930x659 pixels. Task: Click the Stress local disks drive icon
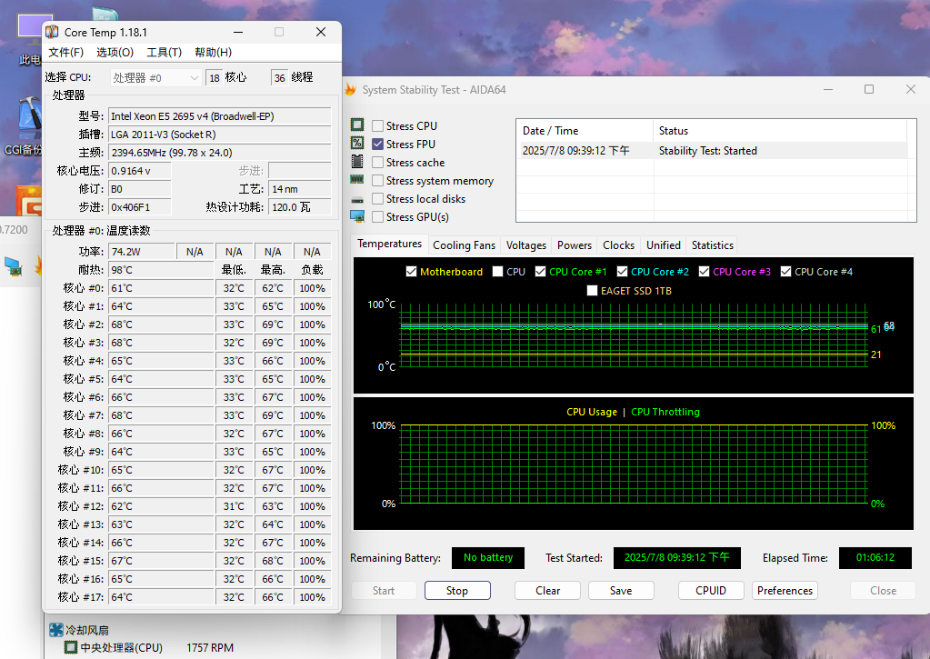tap(357, 198)
